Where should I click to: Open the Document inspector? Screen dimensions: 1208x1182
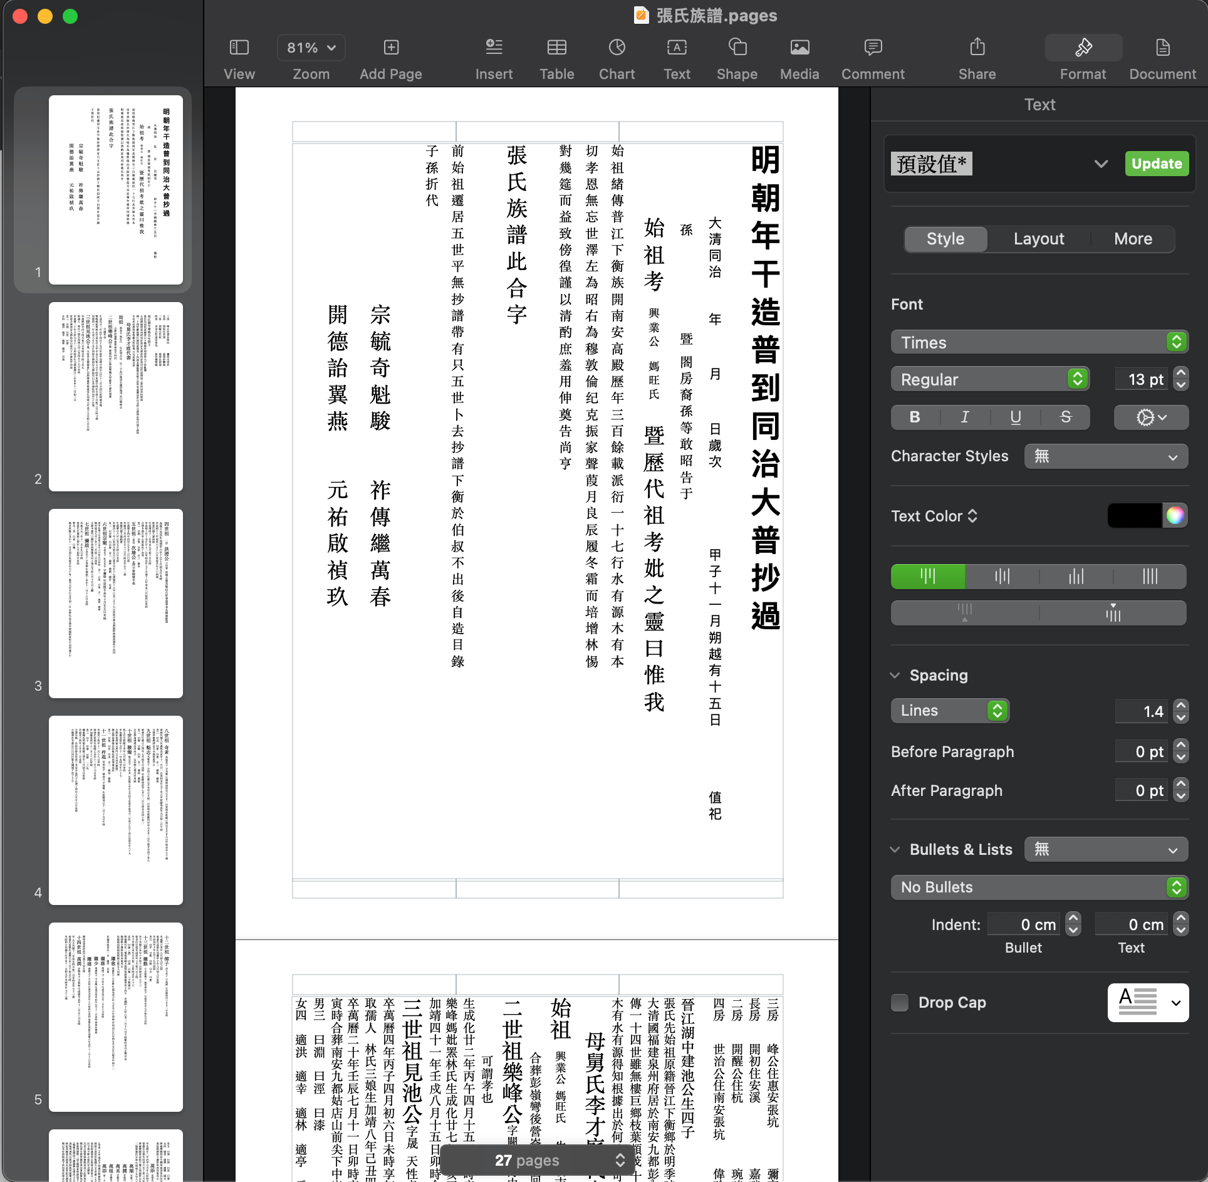tap(1162, 48)
